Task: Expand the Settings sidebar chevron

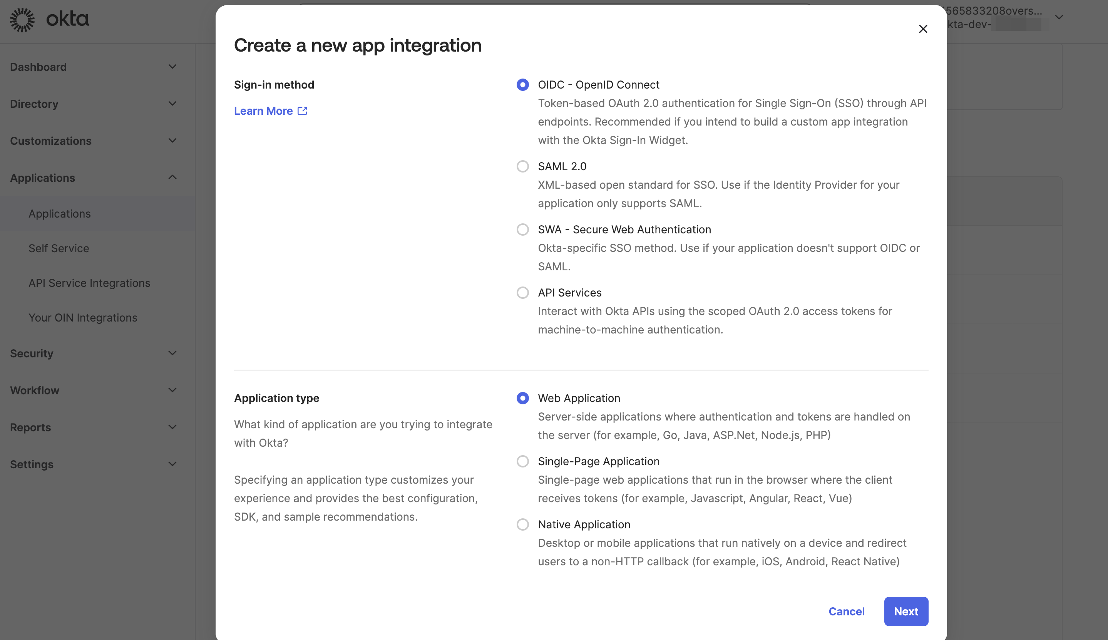Action: coord(172,464)
